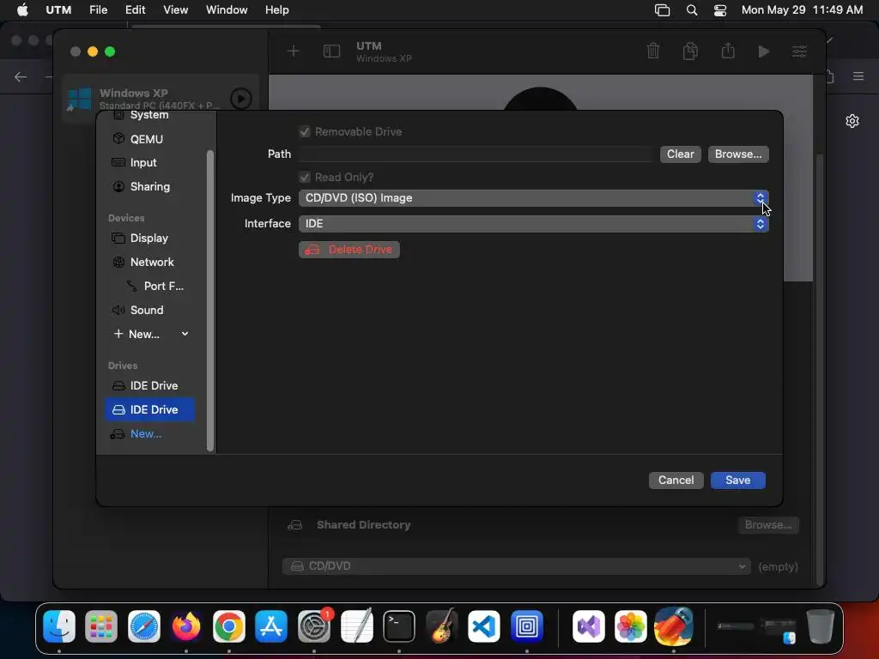This screenshot has height=659, width=879.
Task: Open Visual Studio Code from the dock
Action: pos(484,626)
